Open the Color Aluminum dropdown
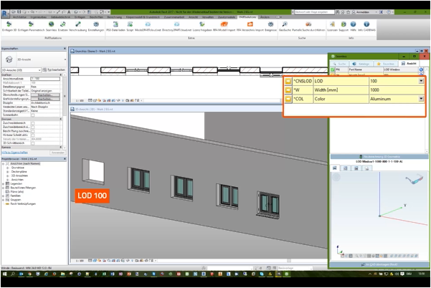431x288 pixels. (x=421, y=100)
